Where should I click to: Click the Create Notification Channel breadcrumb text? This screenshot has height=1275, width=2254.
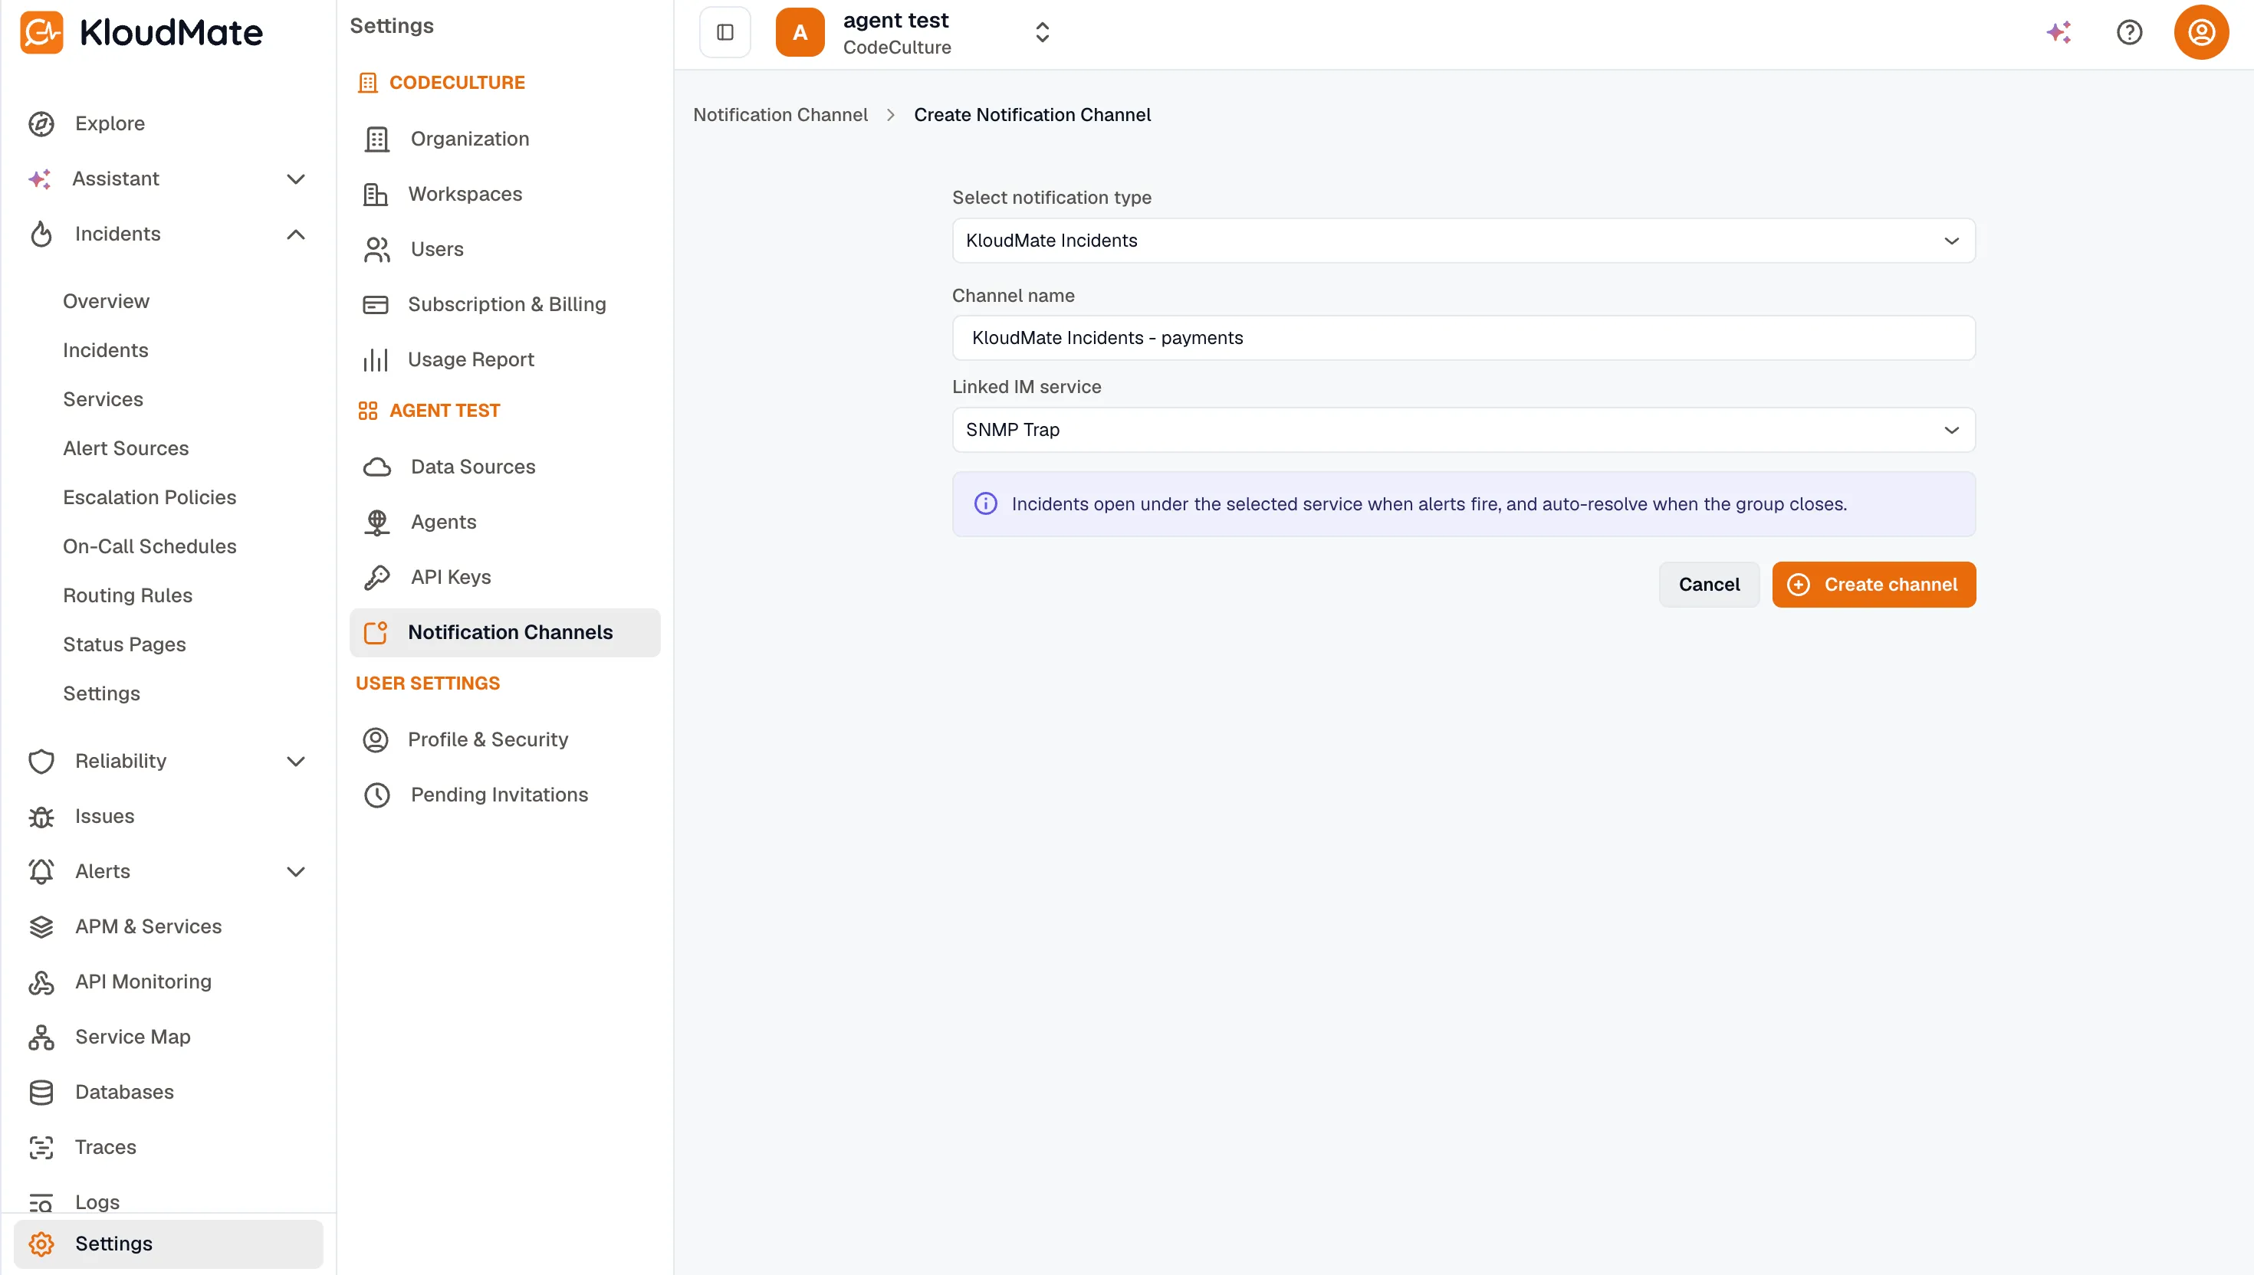pyautogui.click(x=1032, y=115)
